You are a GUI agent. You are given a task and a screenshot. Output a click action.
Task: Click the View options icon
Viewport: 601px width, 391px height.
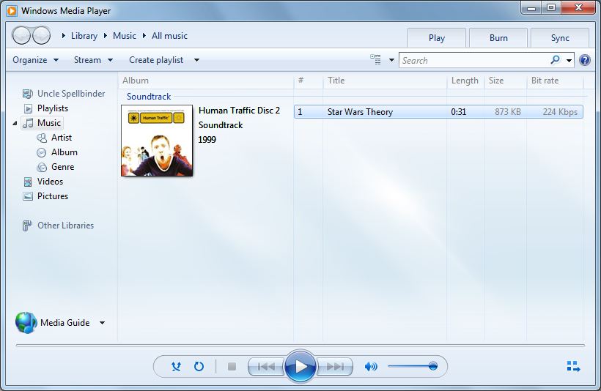click(x=375, y=60)
